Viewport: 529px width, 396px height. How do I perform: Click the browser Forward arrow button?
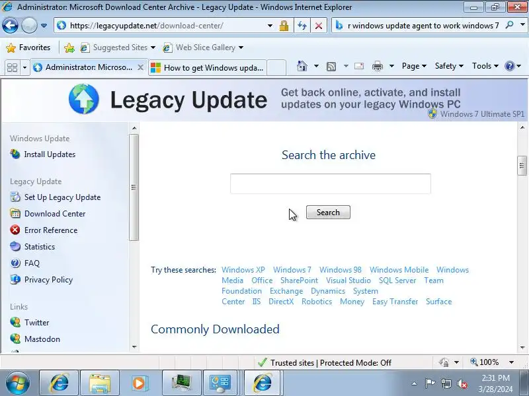29,26
